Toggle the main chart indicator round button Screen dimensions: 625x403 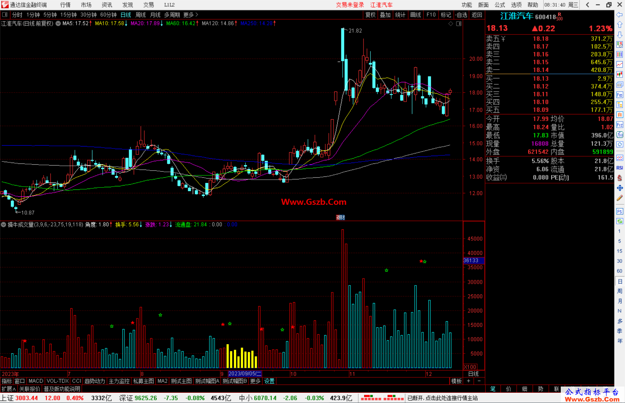pyautogui.click(x=58, y=23)
